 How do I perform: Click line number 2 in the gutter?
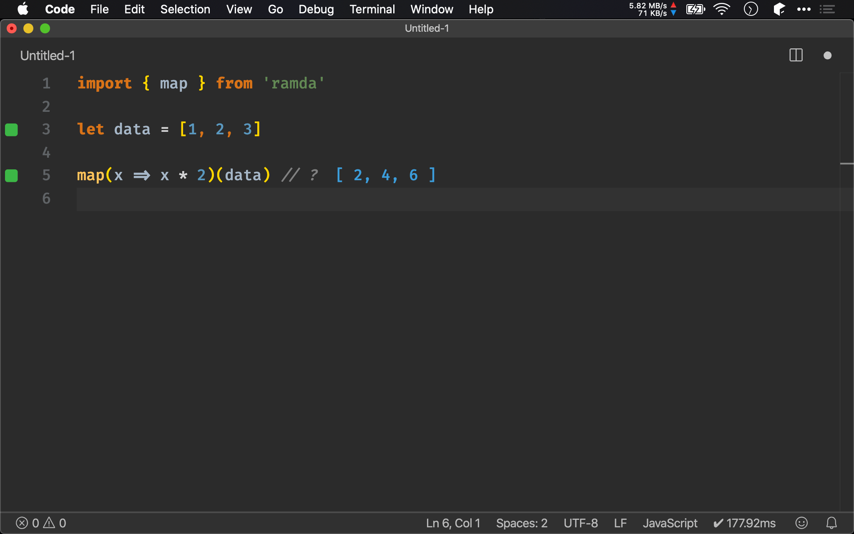[46, 106]
